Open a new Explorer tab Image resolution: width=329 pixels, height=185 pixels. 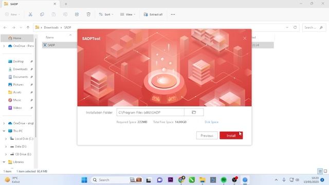[x=66, y=4]
